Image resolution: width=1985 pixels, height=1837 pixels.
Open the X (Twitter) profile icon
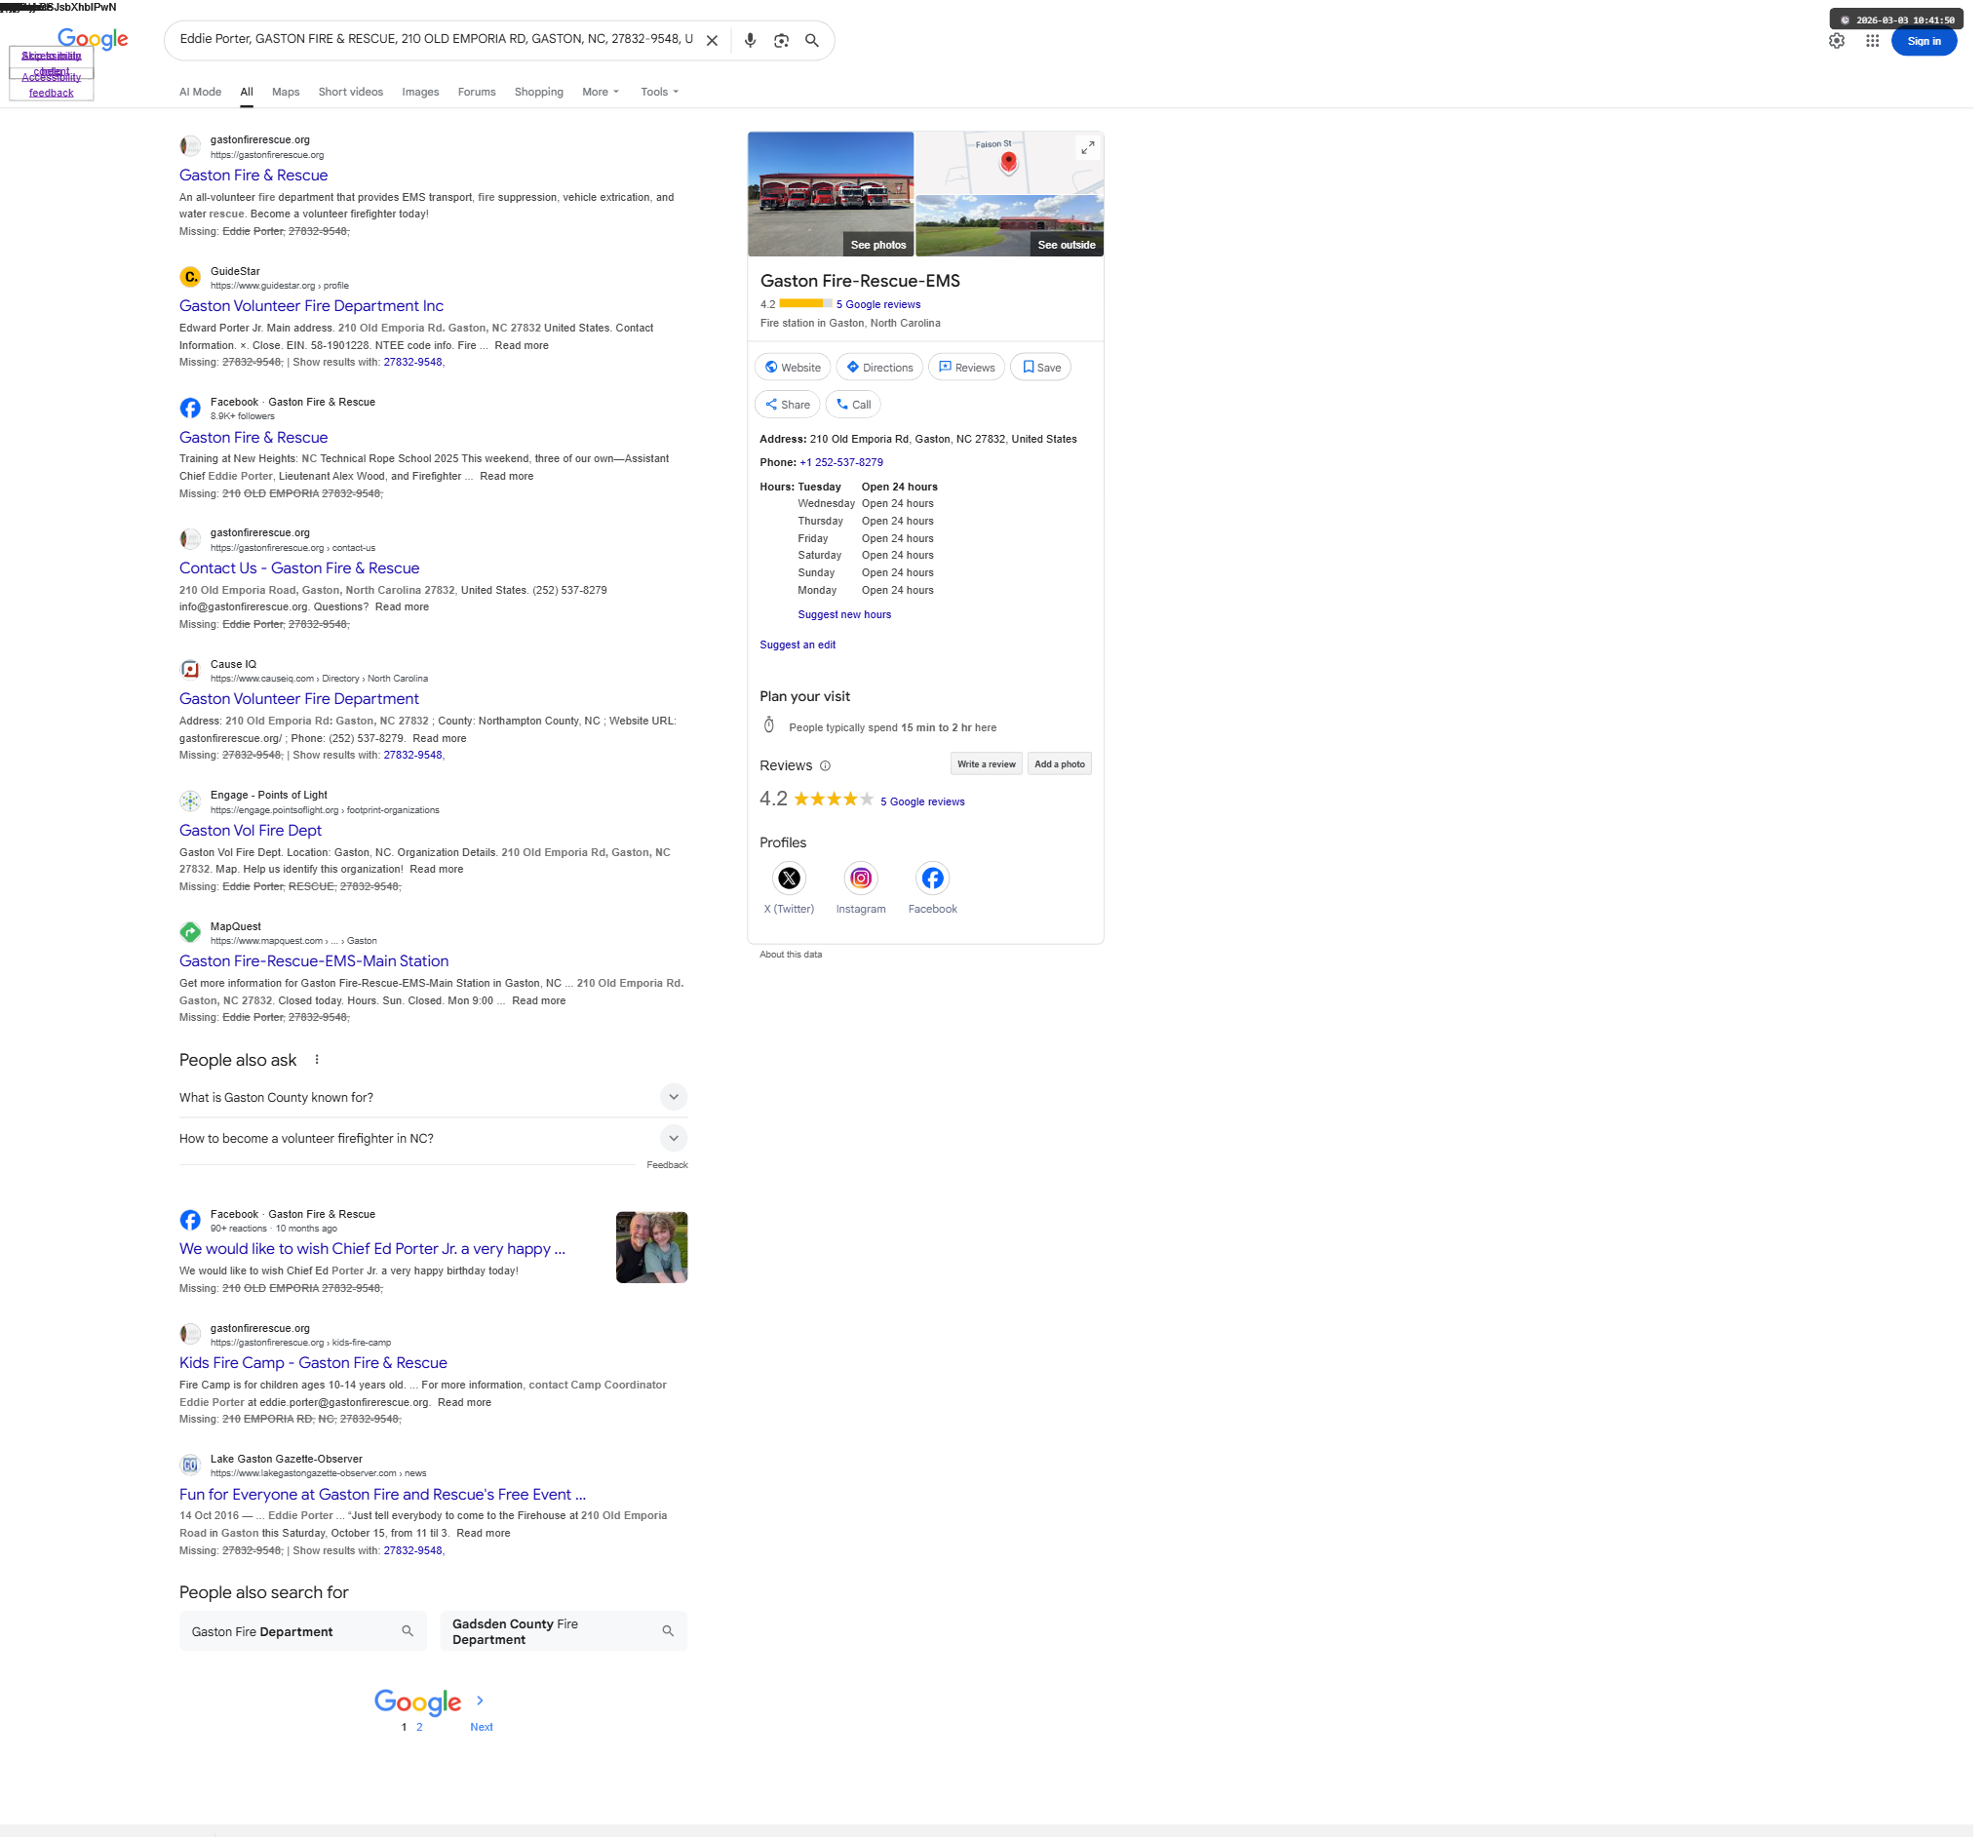[x=790, y=879]
